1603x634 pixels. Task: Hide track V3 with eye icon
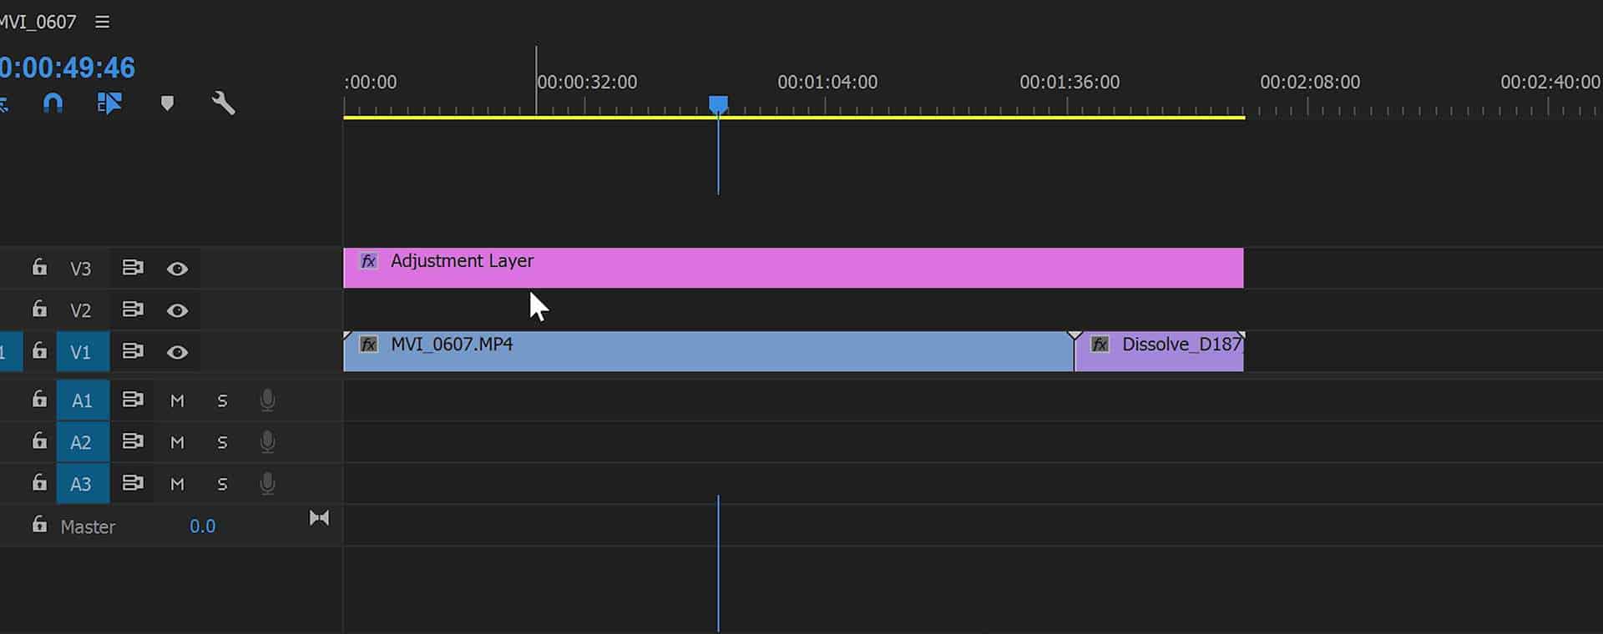177,269
